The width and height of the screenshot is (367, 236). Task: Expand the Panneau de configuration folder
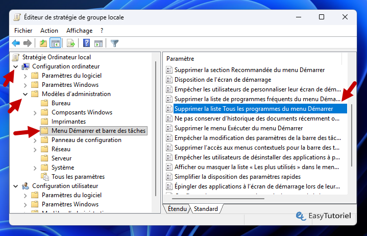pos(35,140)
